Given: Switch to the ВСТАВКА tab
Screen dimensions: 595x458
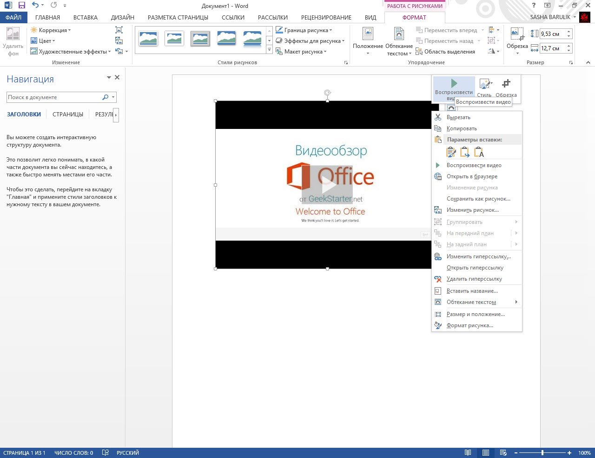Looking at the screenshot, I should coord(86,17).
